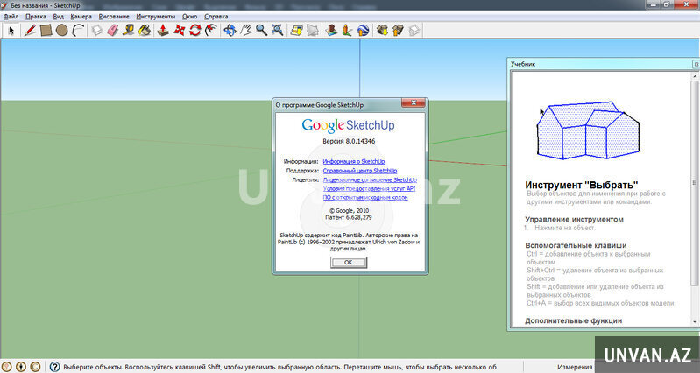Select the Circle drawing tool

(61, 30)
